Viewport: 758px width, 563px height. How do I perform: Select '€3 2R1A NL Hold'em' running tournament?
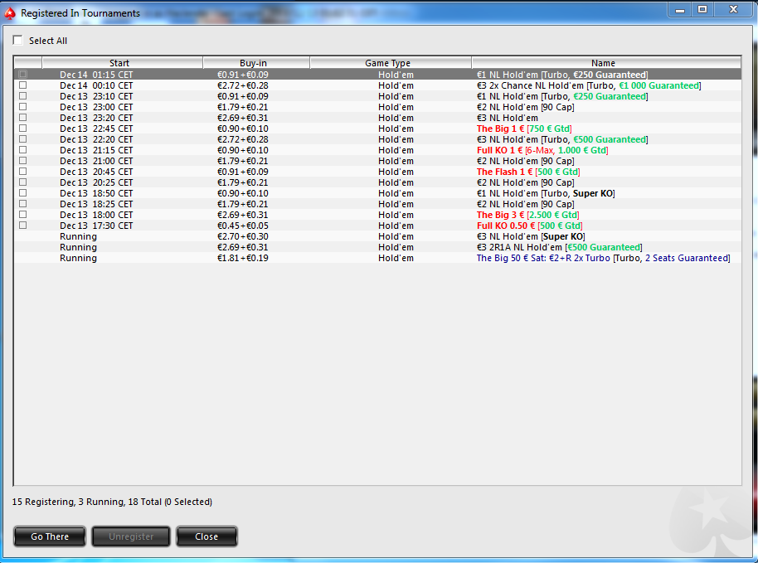(x=559, y=247)
